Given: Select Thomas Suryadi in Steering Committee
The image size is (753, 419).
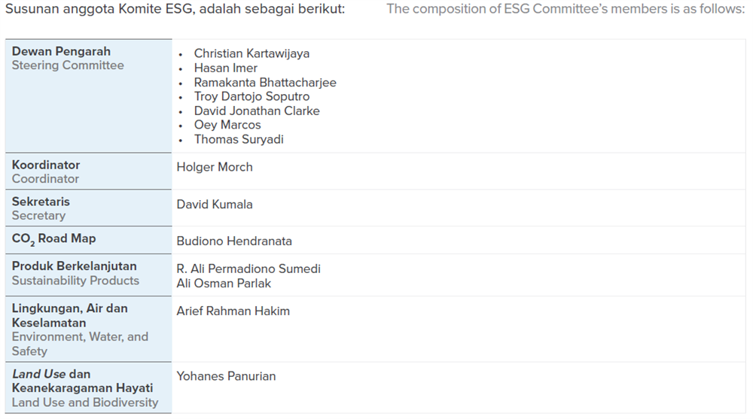Looking at the screenshot, I should pos(239,139).
